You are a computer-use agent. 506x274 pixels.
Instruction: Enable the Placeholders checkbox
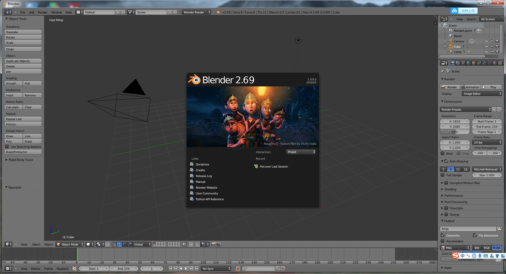(443, 241)
